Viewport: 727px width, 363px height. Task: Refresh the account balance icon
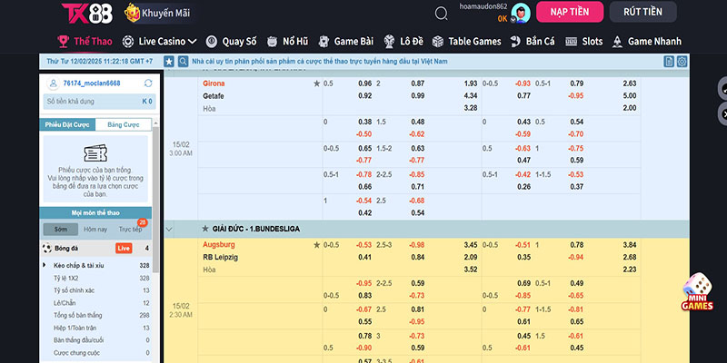[x=147, y=83]
